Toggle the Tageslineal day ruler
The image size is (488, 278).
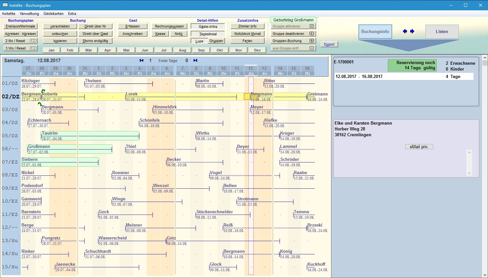pos(208,34)
